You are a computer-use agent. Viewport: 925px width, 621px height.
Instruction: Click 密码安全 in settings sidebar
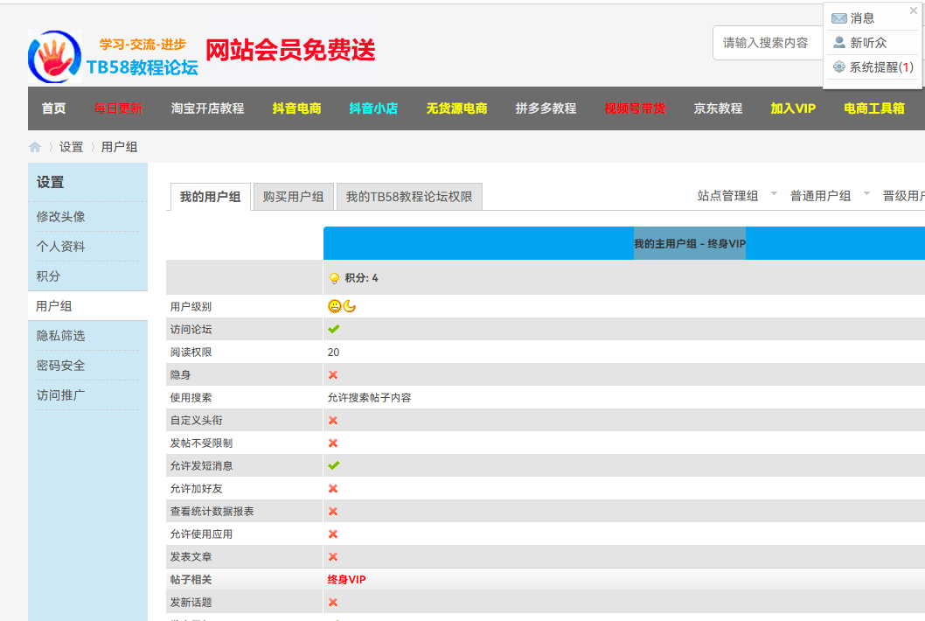click(x=60, y=366)
